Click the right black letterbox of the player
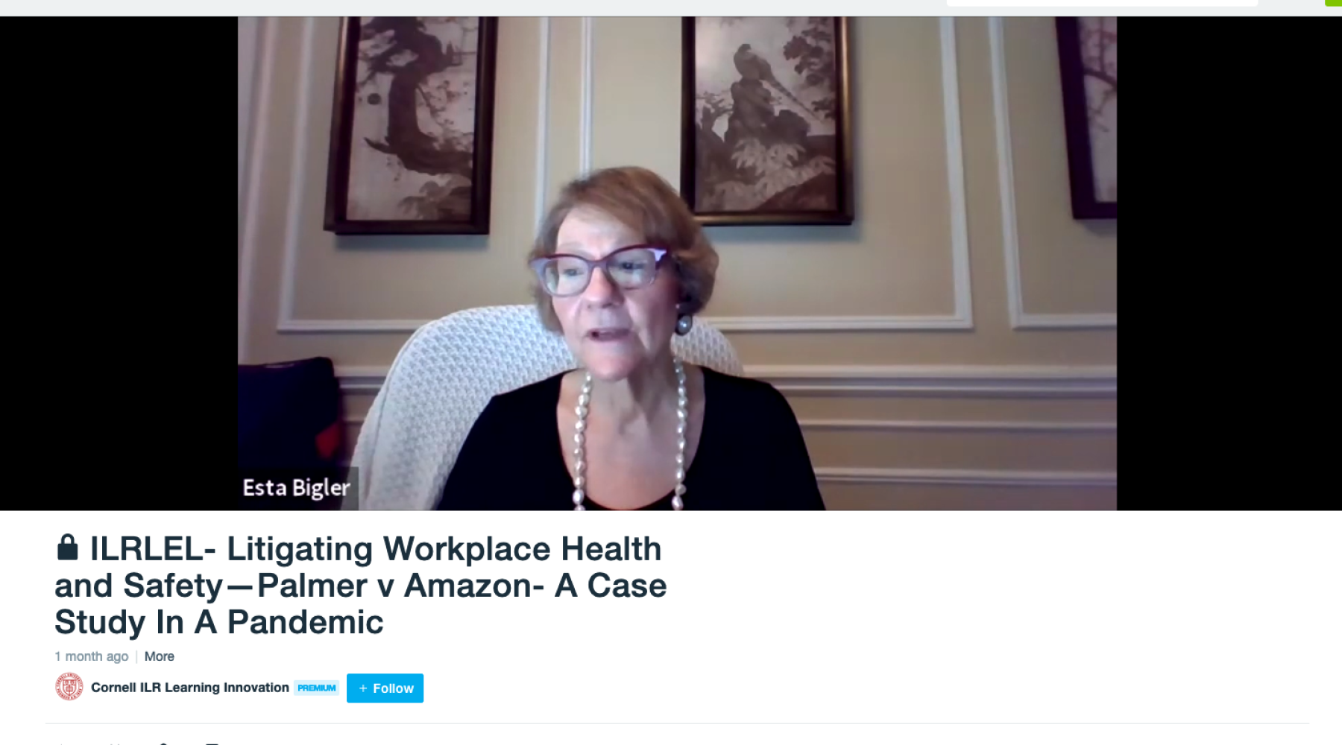Screen dimensions: 1342x745 pos(1229,264)
